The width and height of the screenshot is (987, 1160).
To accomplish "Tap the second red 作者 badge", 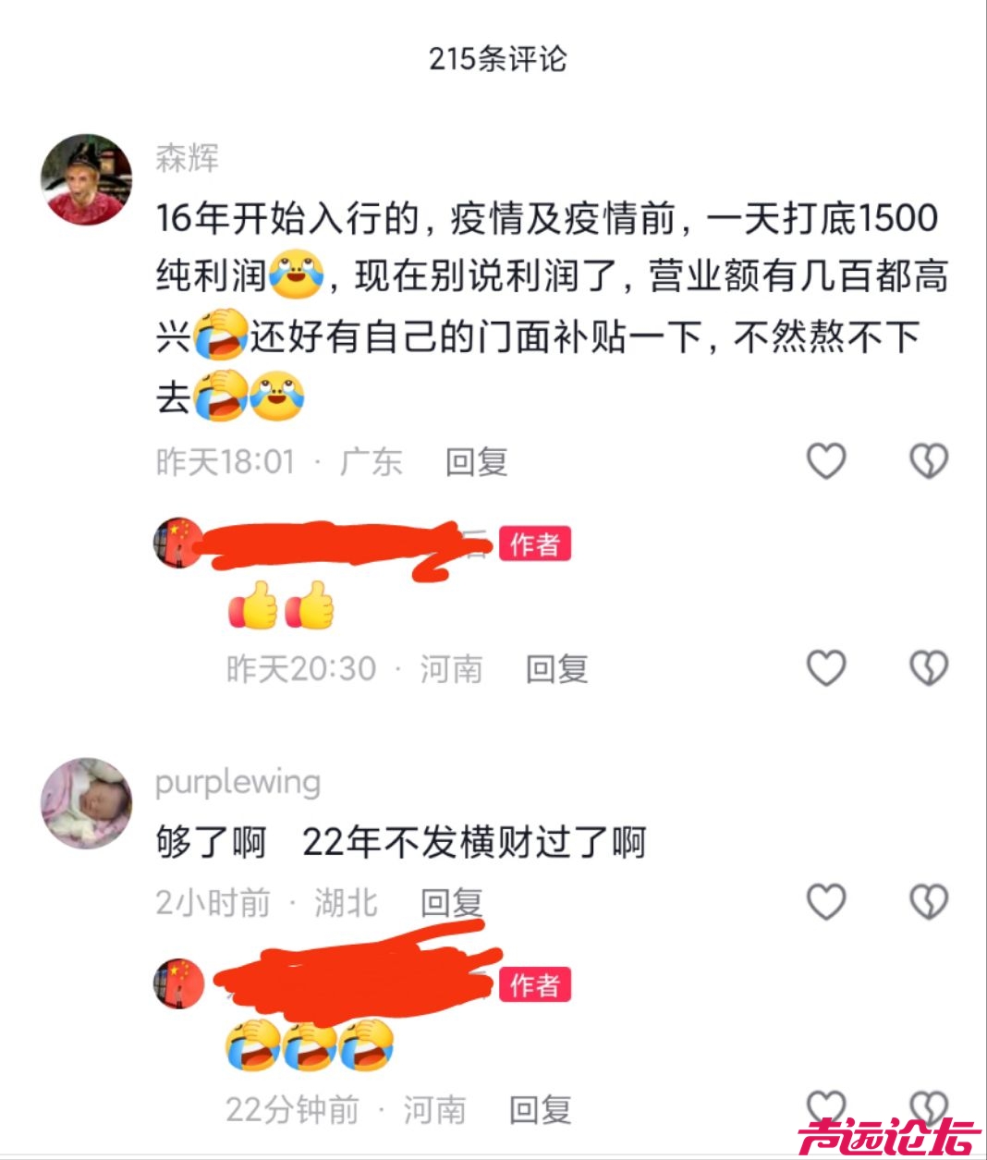I will click(535, 984).
